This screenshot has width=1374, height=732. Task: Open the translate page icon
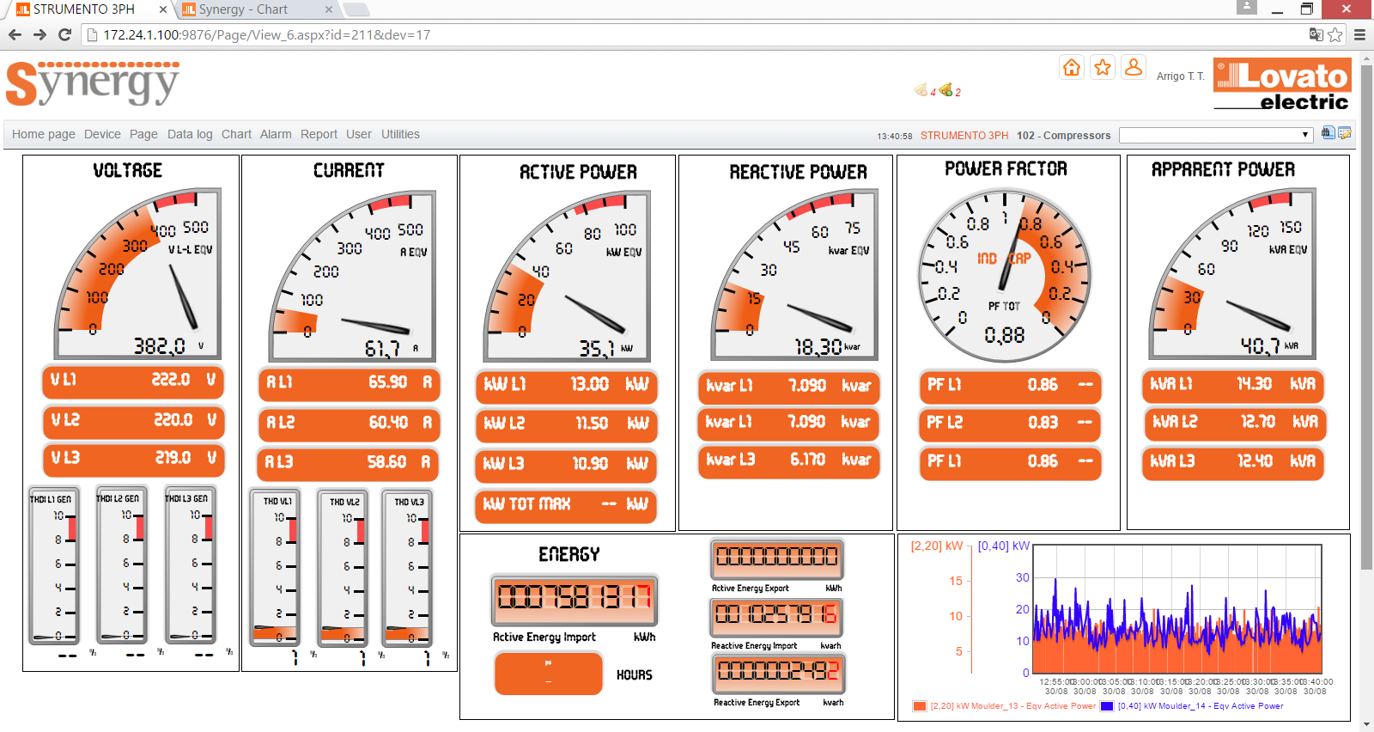pyautogui.click(x=1316, y=34)
